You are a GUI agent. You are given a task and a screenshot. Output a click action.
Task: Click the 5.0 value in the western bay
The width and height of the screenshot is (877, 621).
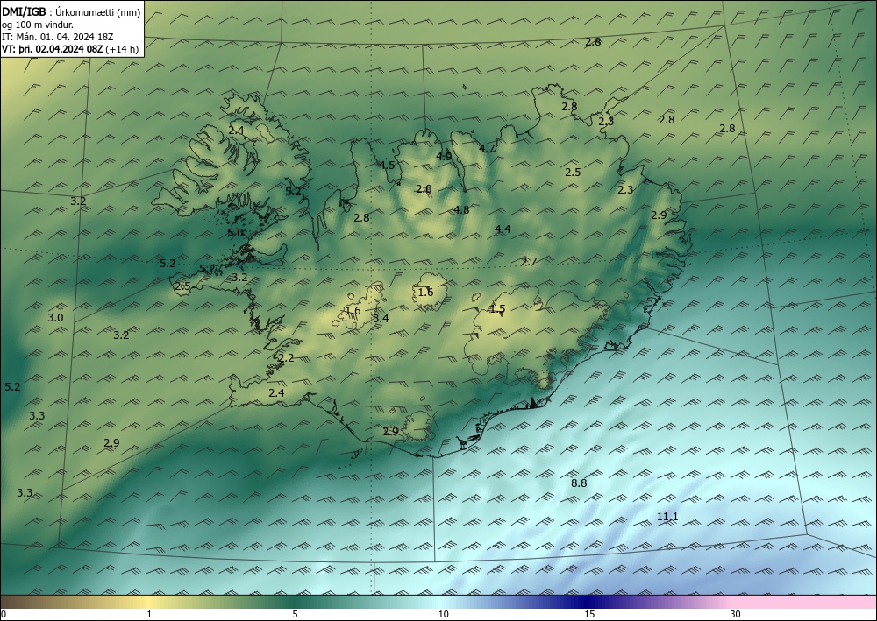[x=235, y=233]
